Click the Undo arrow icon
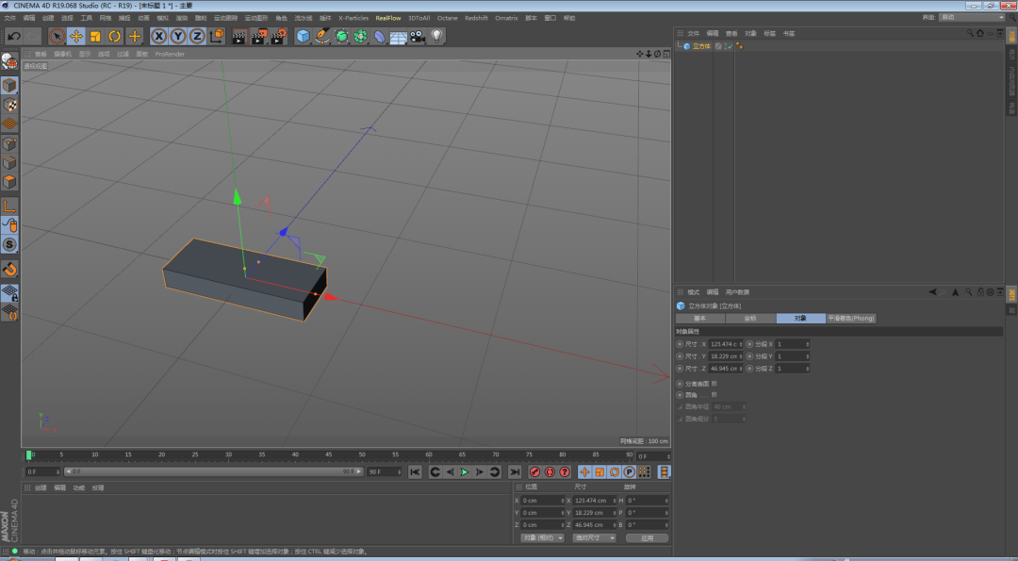This screenshot has width=1018, height=561. pyautogui.click(x=13, y=36)
